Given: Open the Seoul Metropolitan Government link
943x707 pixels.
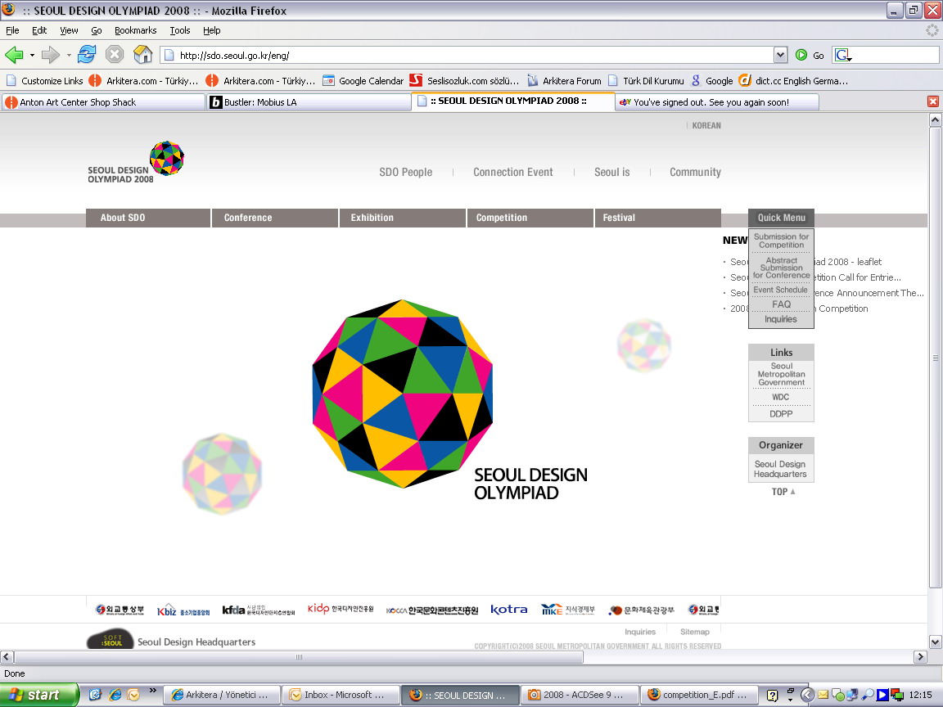Looking at the screenshot, I should [781, 374].
